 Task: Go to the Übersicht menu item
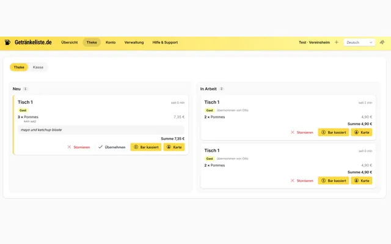(x=69, y=42)
